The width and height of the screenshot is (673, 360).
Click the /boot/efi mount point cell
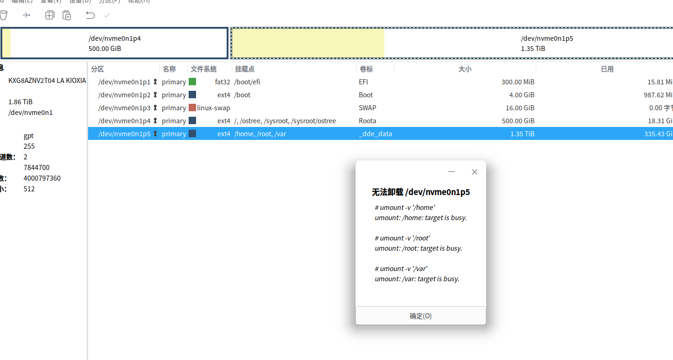[247, 82]
